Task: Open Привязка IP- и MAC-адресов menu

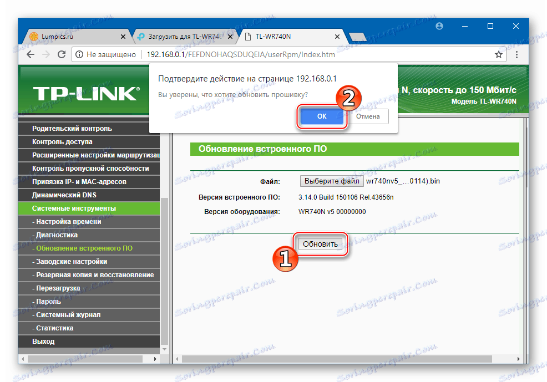Action: 89,182
